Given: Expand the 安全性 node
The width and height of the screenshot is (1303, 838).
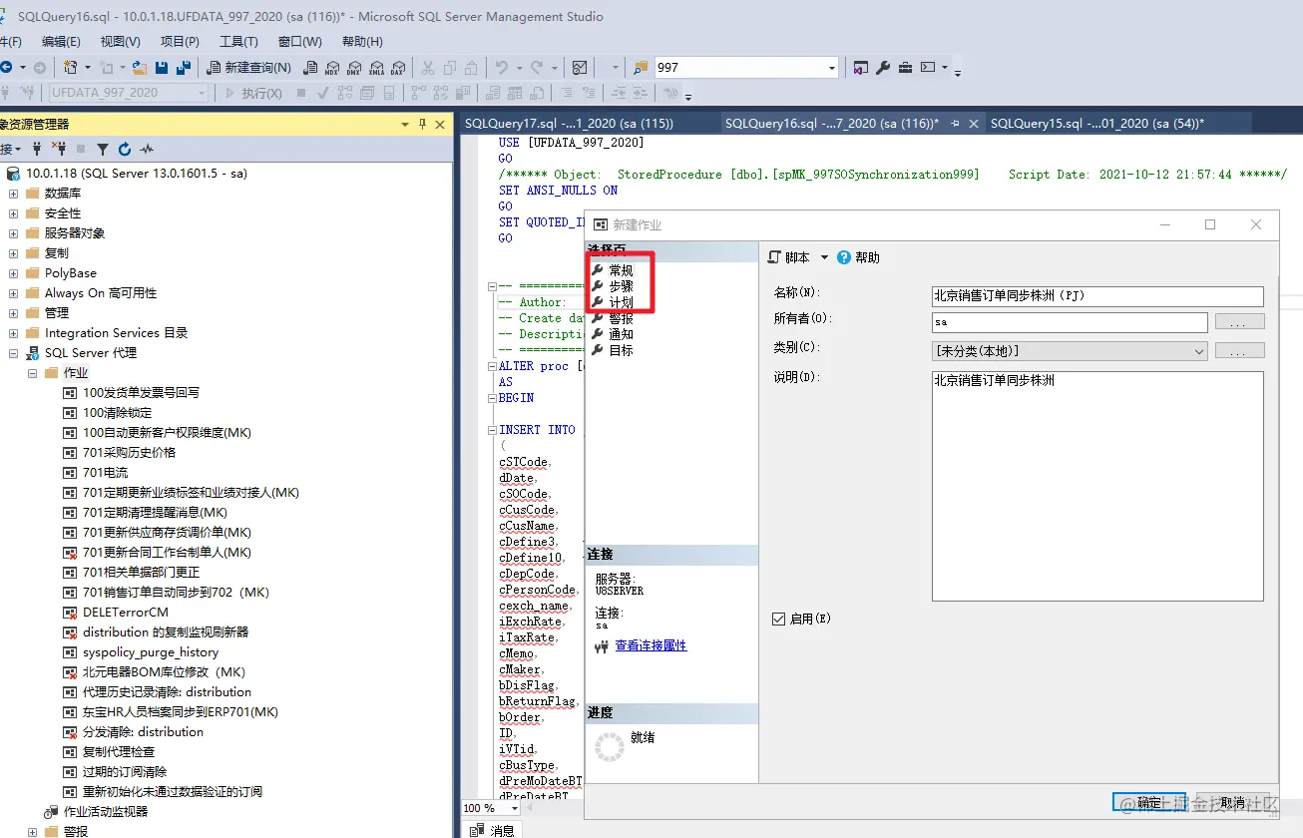Looking at the screenshot, I should coord(13,213).
